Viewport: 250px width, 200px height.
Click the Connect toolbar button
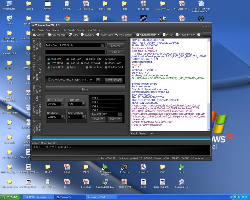tap(39, 35)
